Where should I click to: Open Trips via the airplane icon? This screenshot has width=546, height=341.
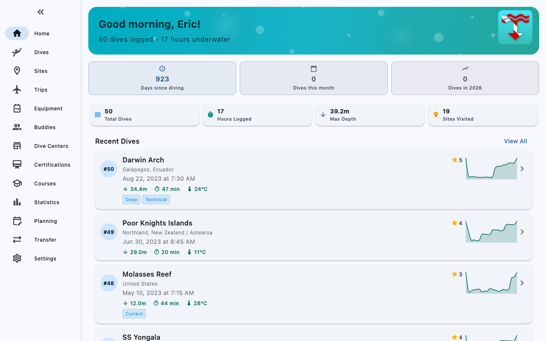click(x=17, y=90)
